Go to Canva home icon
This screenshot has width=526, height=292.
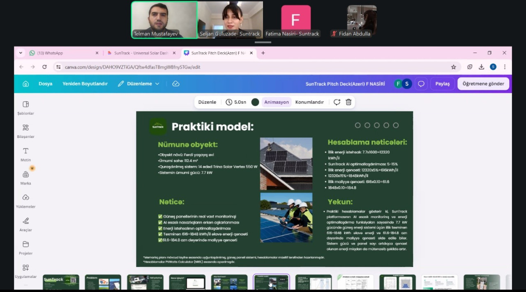(x=25, y=84)
